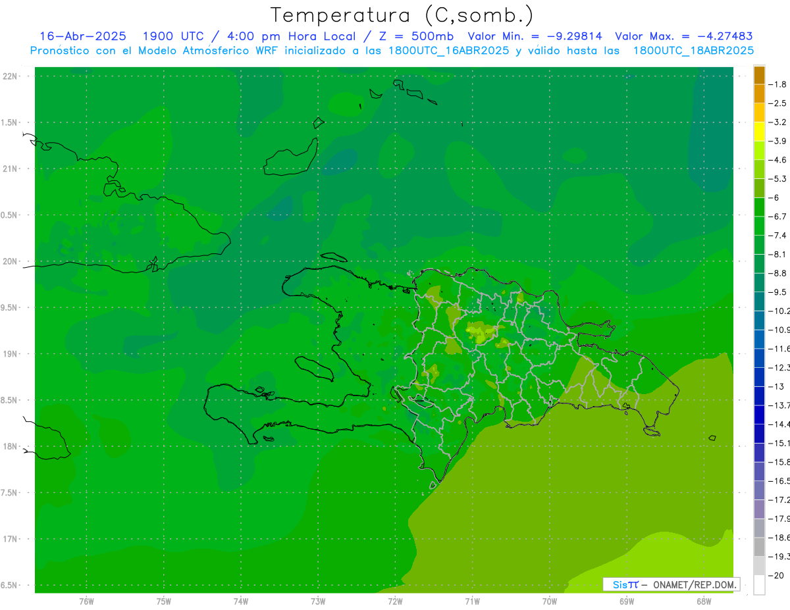Select the 'Valor Min. = -9.29814' text
The height and width of the screenshot is (610, 790).
(535, 36)
